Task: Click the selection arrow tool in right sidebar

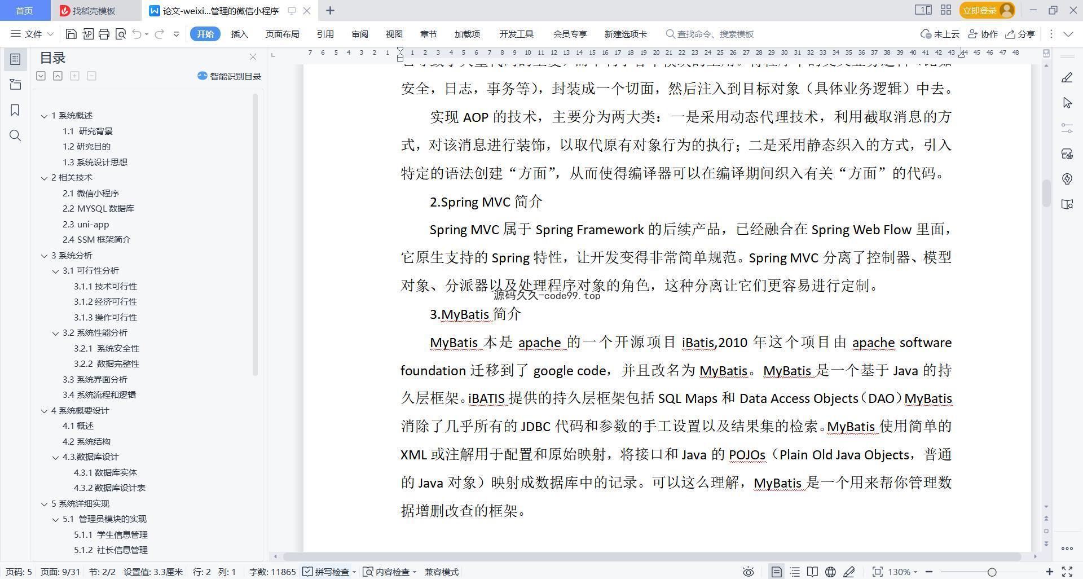Action: pos(1067,103)
